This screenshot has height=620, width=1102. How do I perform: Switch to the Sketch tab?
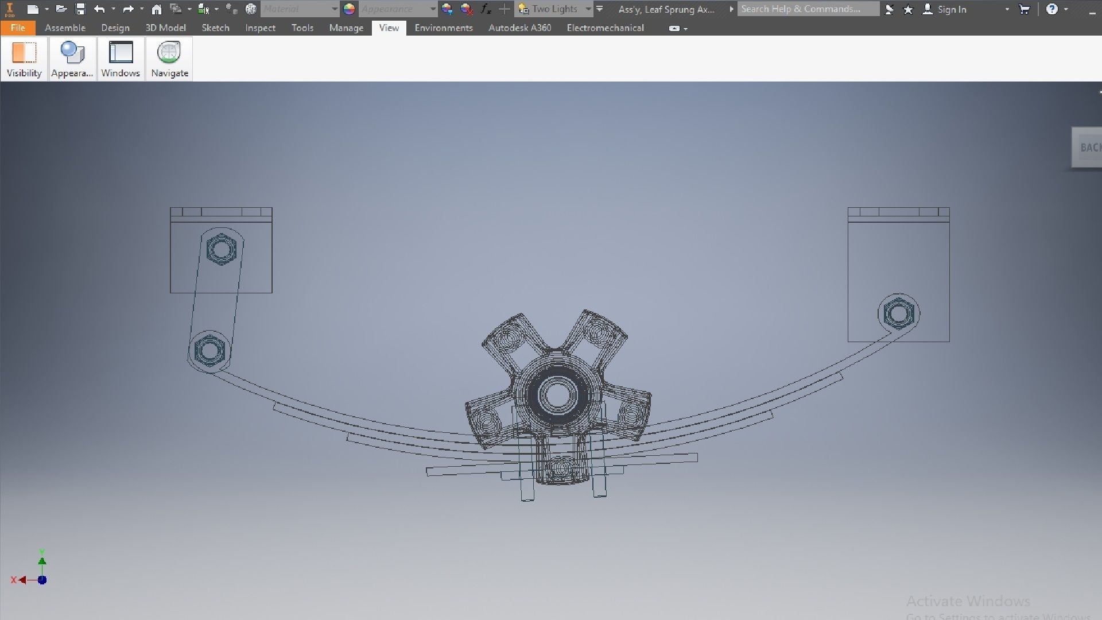(x=215, y=28)
